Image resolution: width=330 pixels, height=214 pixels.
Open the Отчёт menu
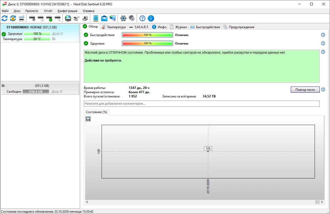48,11
